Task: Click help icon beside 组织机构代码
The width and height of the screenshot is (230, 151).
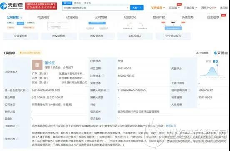Action: click(x=189, y=91)
